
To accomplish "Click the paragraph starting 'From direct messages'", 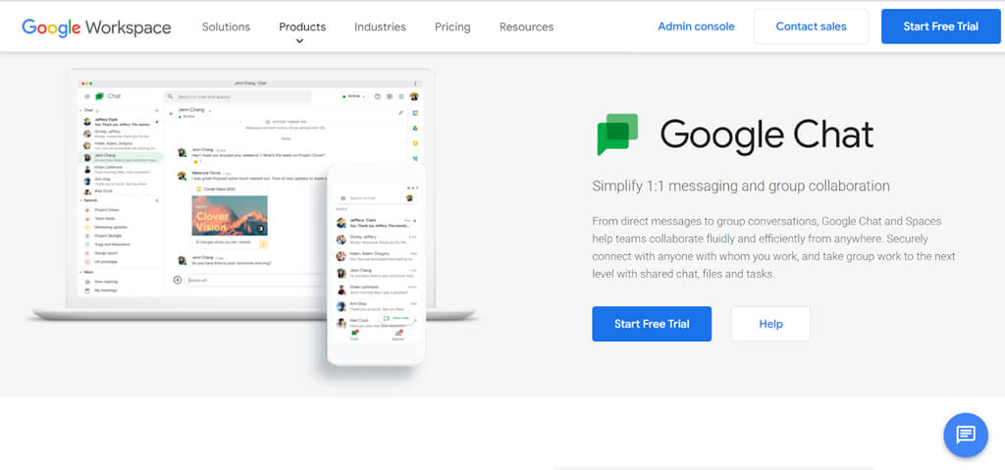I will point(773,247).
